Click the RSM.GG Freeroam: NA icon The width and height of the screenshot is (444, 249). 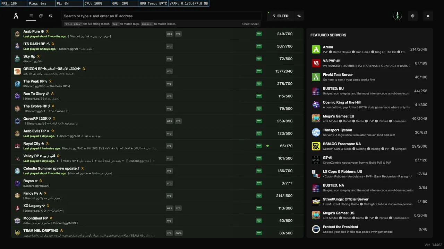point(316,146)
